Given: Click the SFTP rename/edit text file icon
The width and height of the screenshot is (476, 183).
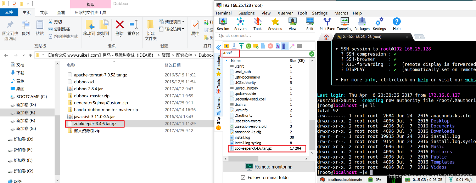Looking at the screenshot, I should pos(278,46).
